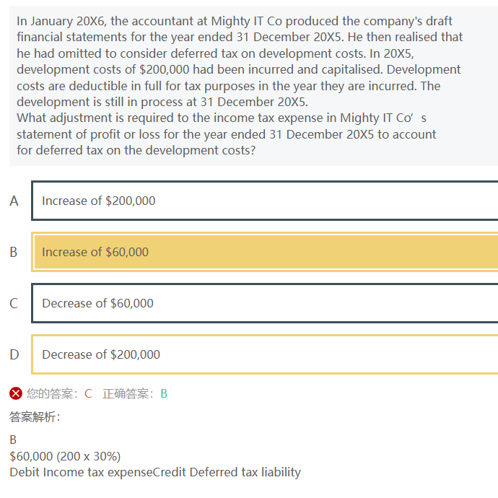
Task: Click the option letter B label
Action: (x=13, y=252)
